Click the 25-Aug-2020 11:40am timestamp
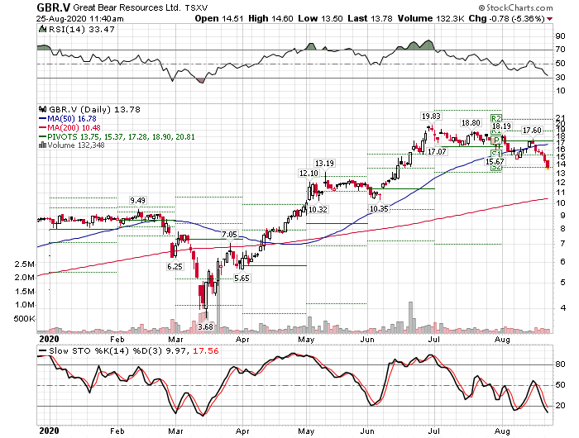The height and width of the screenshot is (438, 579). coord(80,19)
